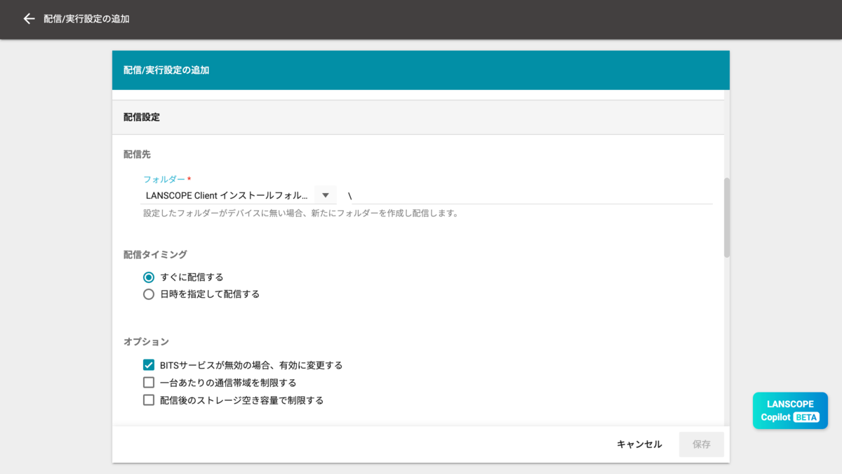This screenshot has height=474, width=842.
Task: Select 日時を指定して配信する radio option
Action: click(x=149, y=294)
